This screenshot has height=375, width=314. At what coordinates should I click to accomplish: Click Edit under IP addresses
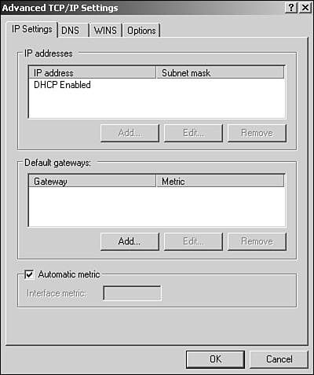(x=193, y=133)
